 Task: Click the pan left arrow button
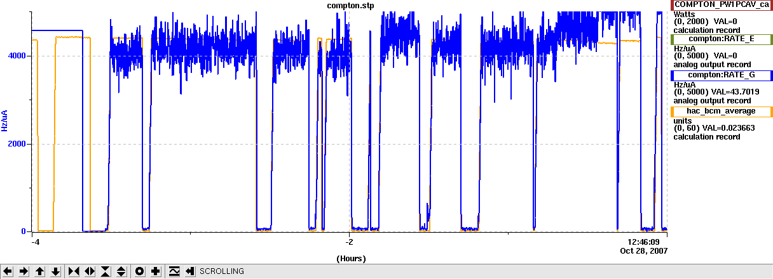8,271
